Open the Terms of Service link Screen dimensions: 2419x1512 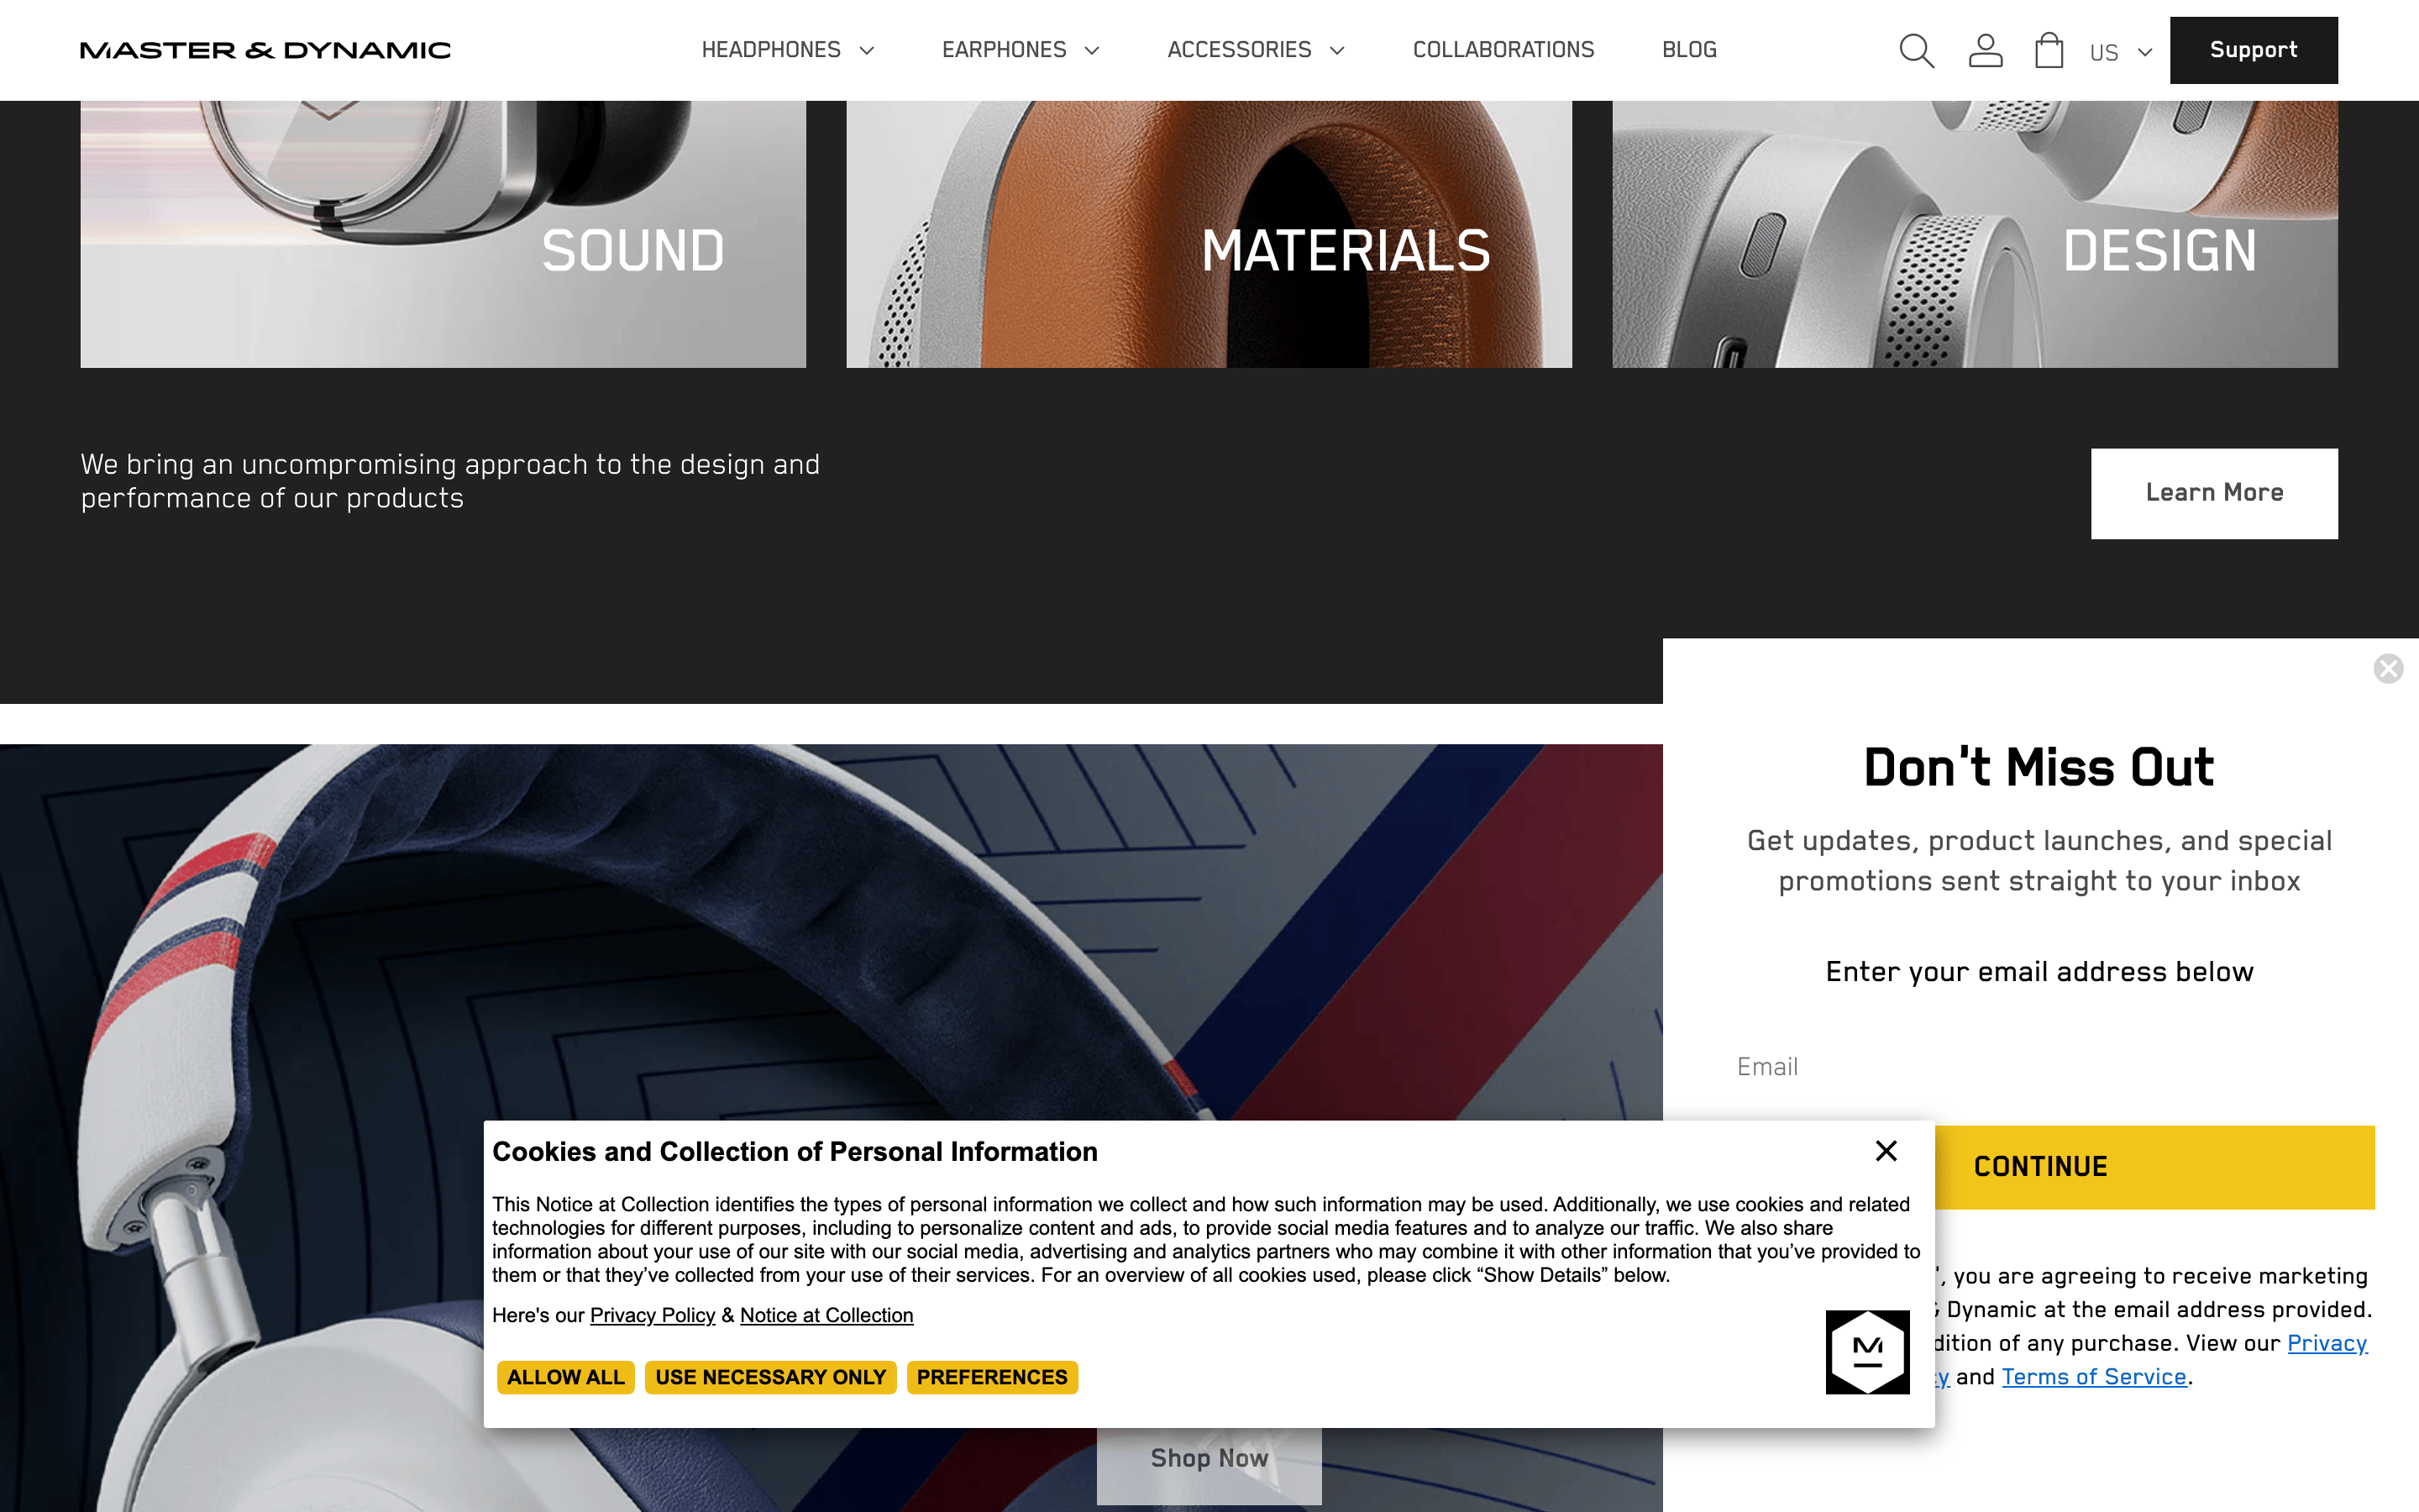pyautogui.click(x=2094, y=1377)
